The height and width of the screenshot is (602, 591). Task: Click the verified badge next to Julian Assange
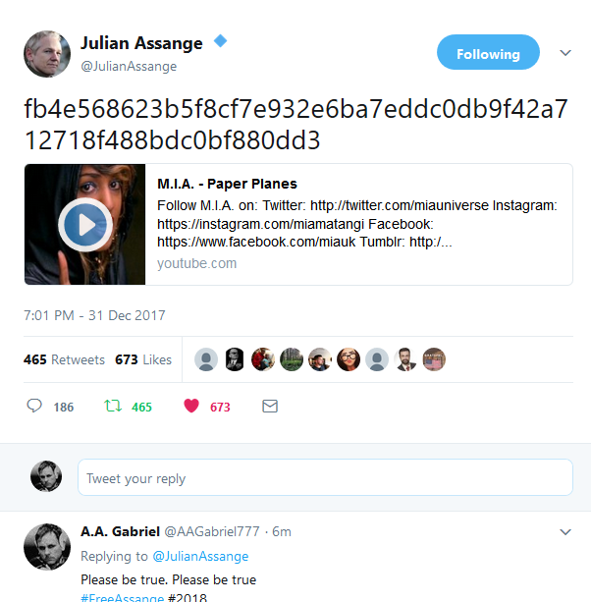[220, 40]
